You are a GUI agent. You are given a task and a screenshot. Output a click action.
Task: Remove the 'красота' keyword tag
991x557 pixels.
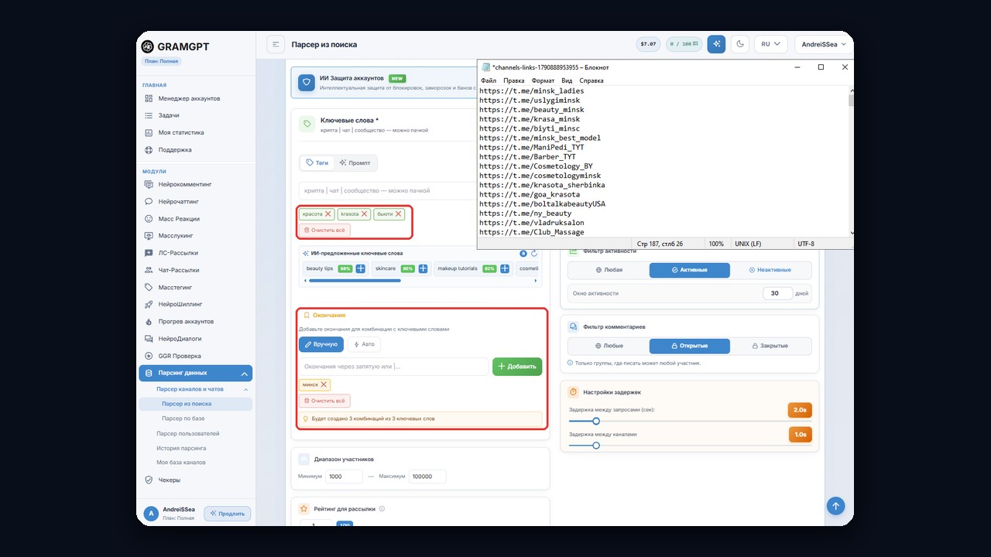327,214
